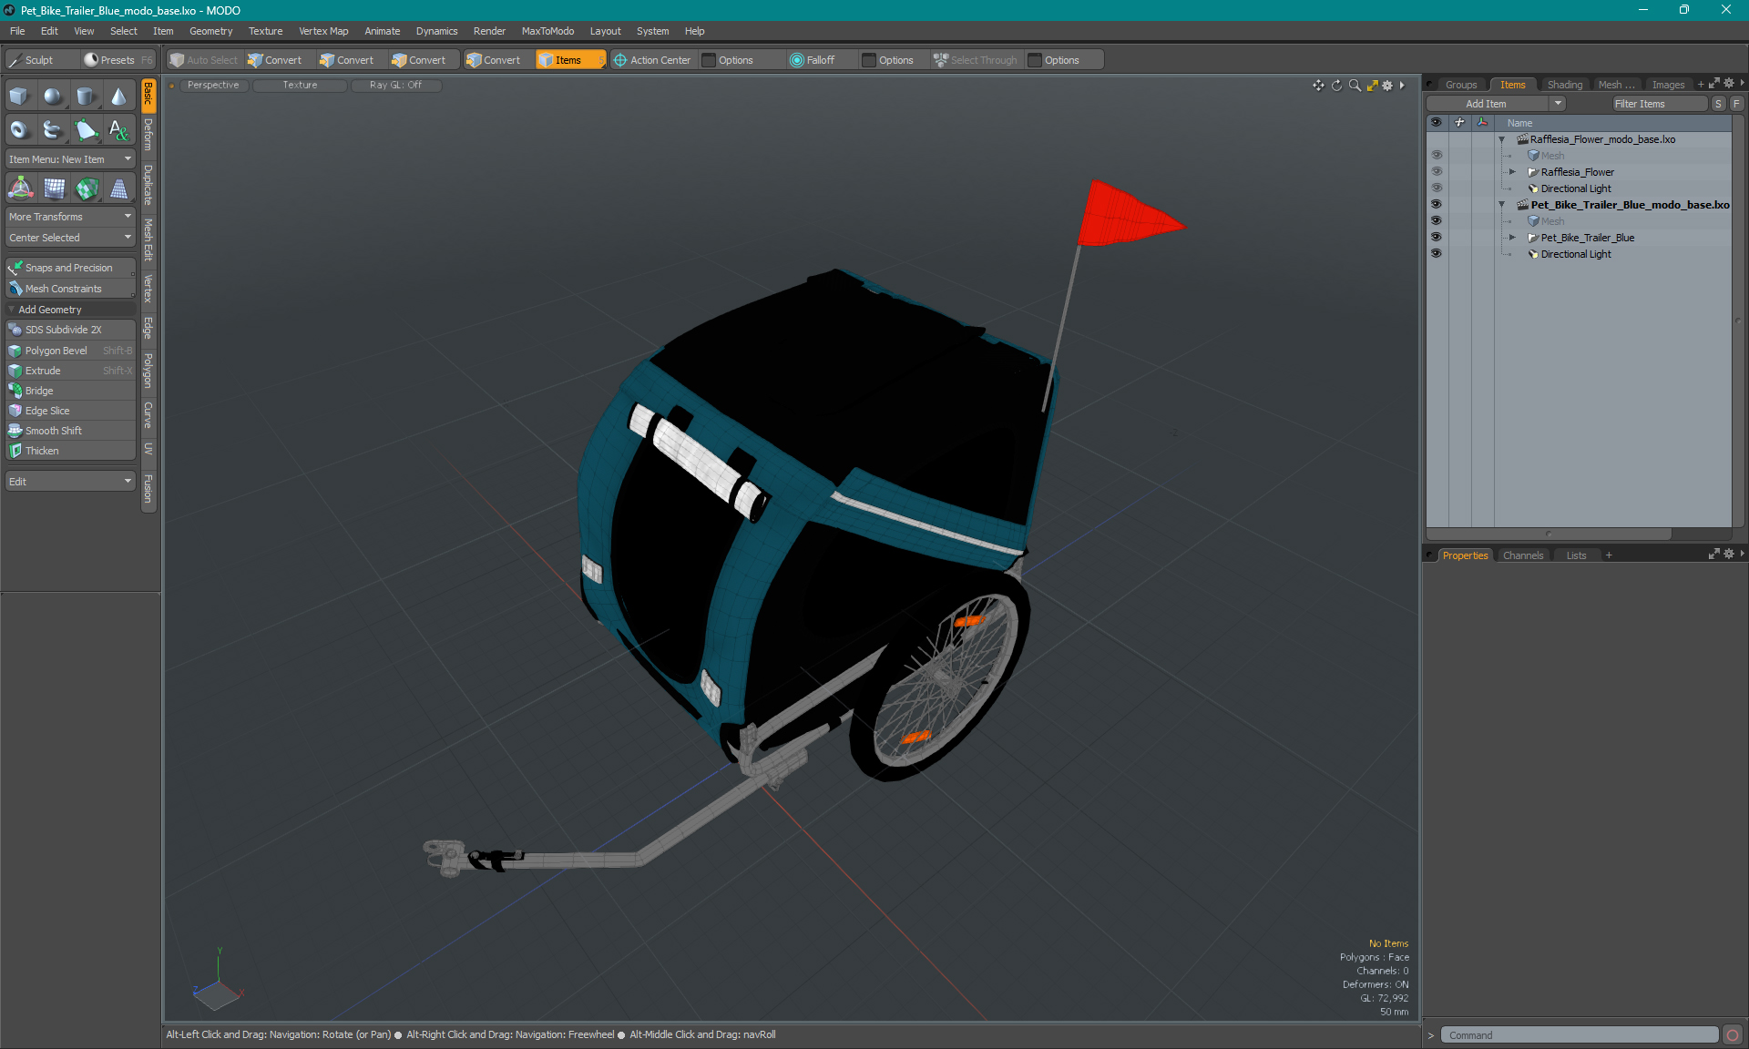Add a cube primitive
The image size is (1749, 1049).
point(20,97)
